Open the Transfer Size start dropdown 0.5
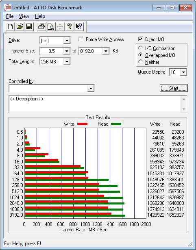 pyautogui.click(x=67, y=51)
